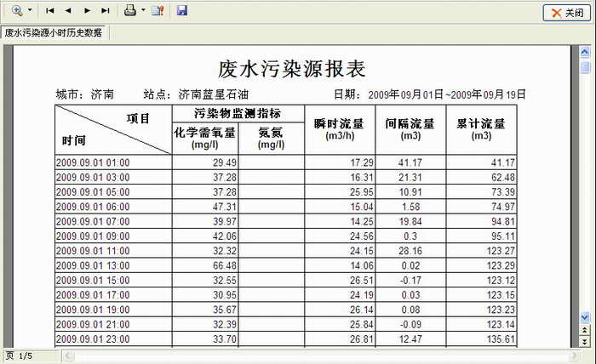Click the instantaneous flow value 17.29
Image resolution: width=596 pixels, height=364 pixels.
point(362,162)
